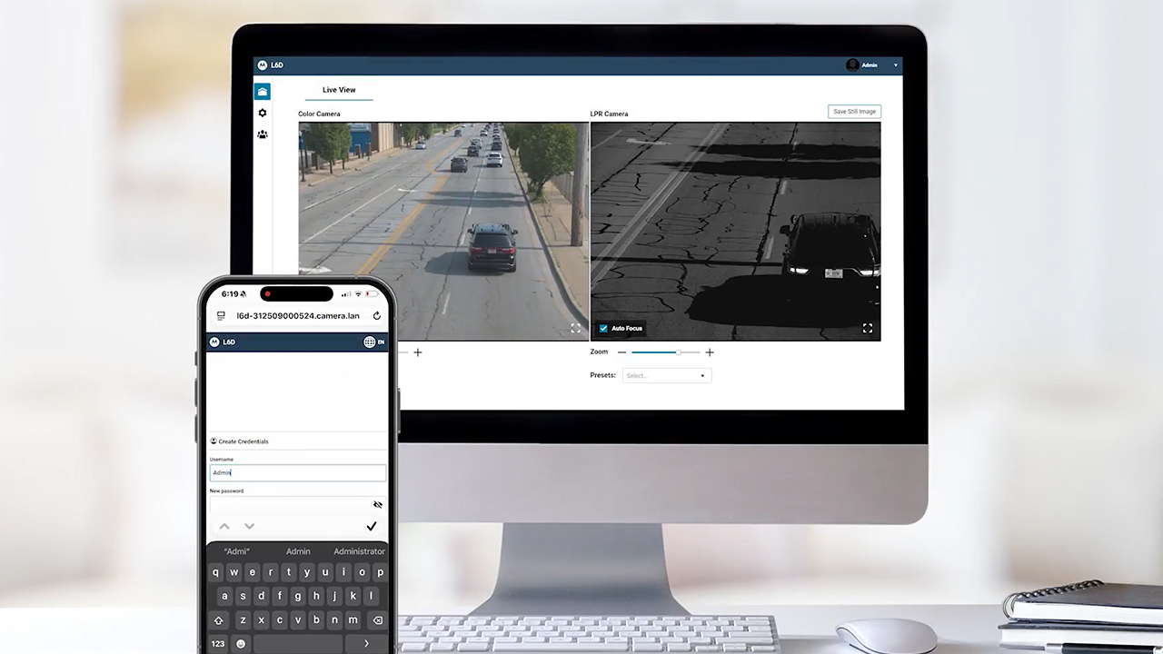Screen dimensions: 1163x654
Task: Open the Presets select dropdown
Action: click(x=666, y=375)
